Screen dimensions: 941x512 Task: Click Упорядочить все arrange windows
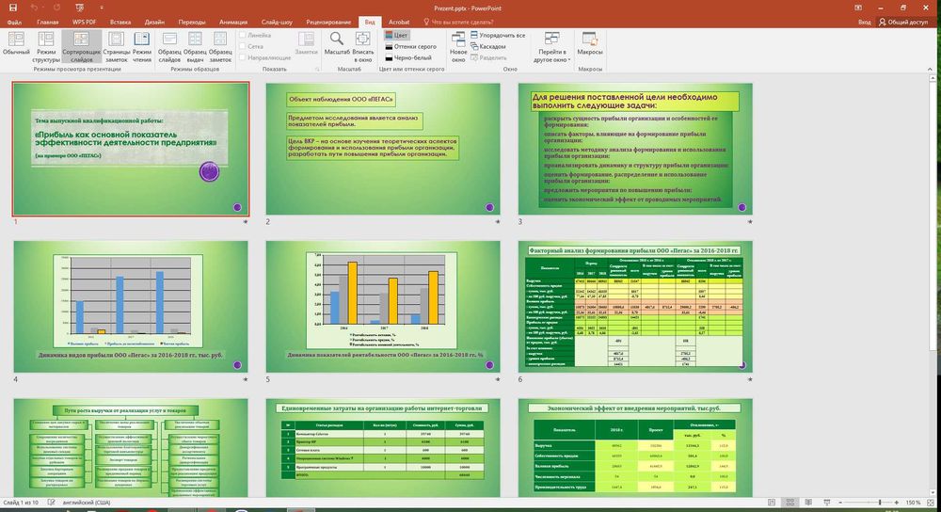coord(498,36)
